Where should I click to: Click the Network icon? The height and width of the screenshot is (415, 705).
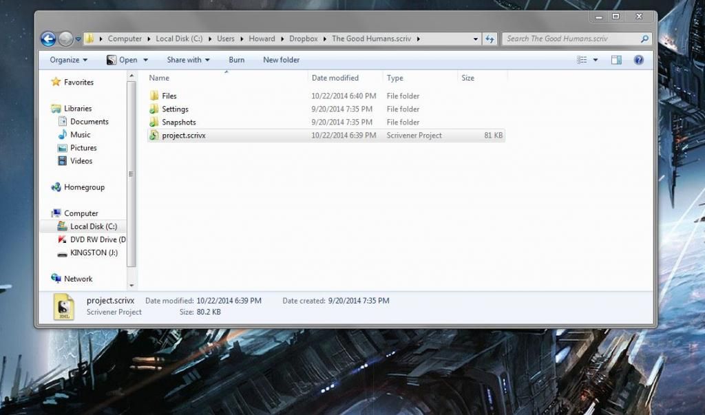[56, 278]
